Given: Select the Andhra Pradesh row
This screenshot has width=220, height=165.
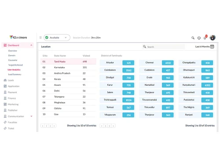Looking at the screenshot, I should (x=68, y=73).
